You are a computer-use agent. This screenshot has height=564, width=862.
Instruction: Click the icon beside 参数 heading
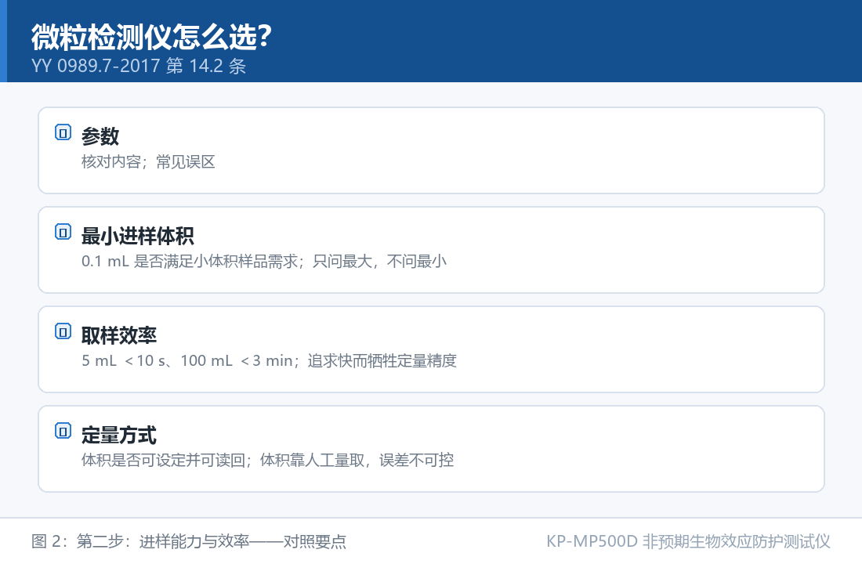click(x=63, y=132)
